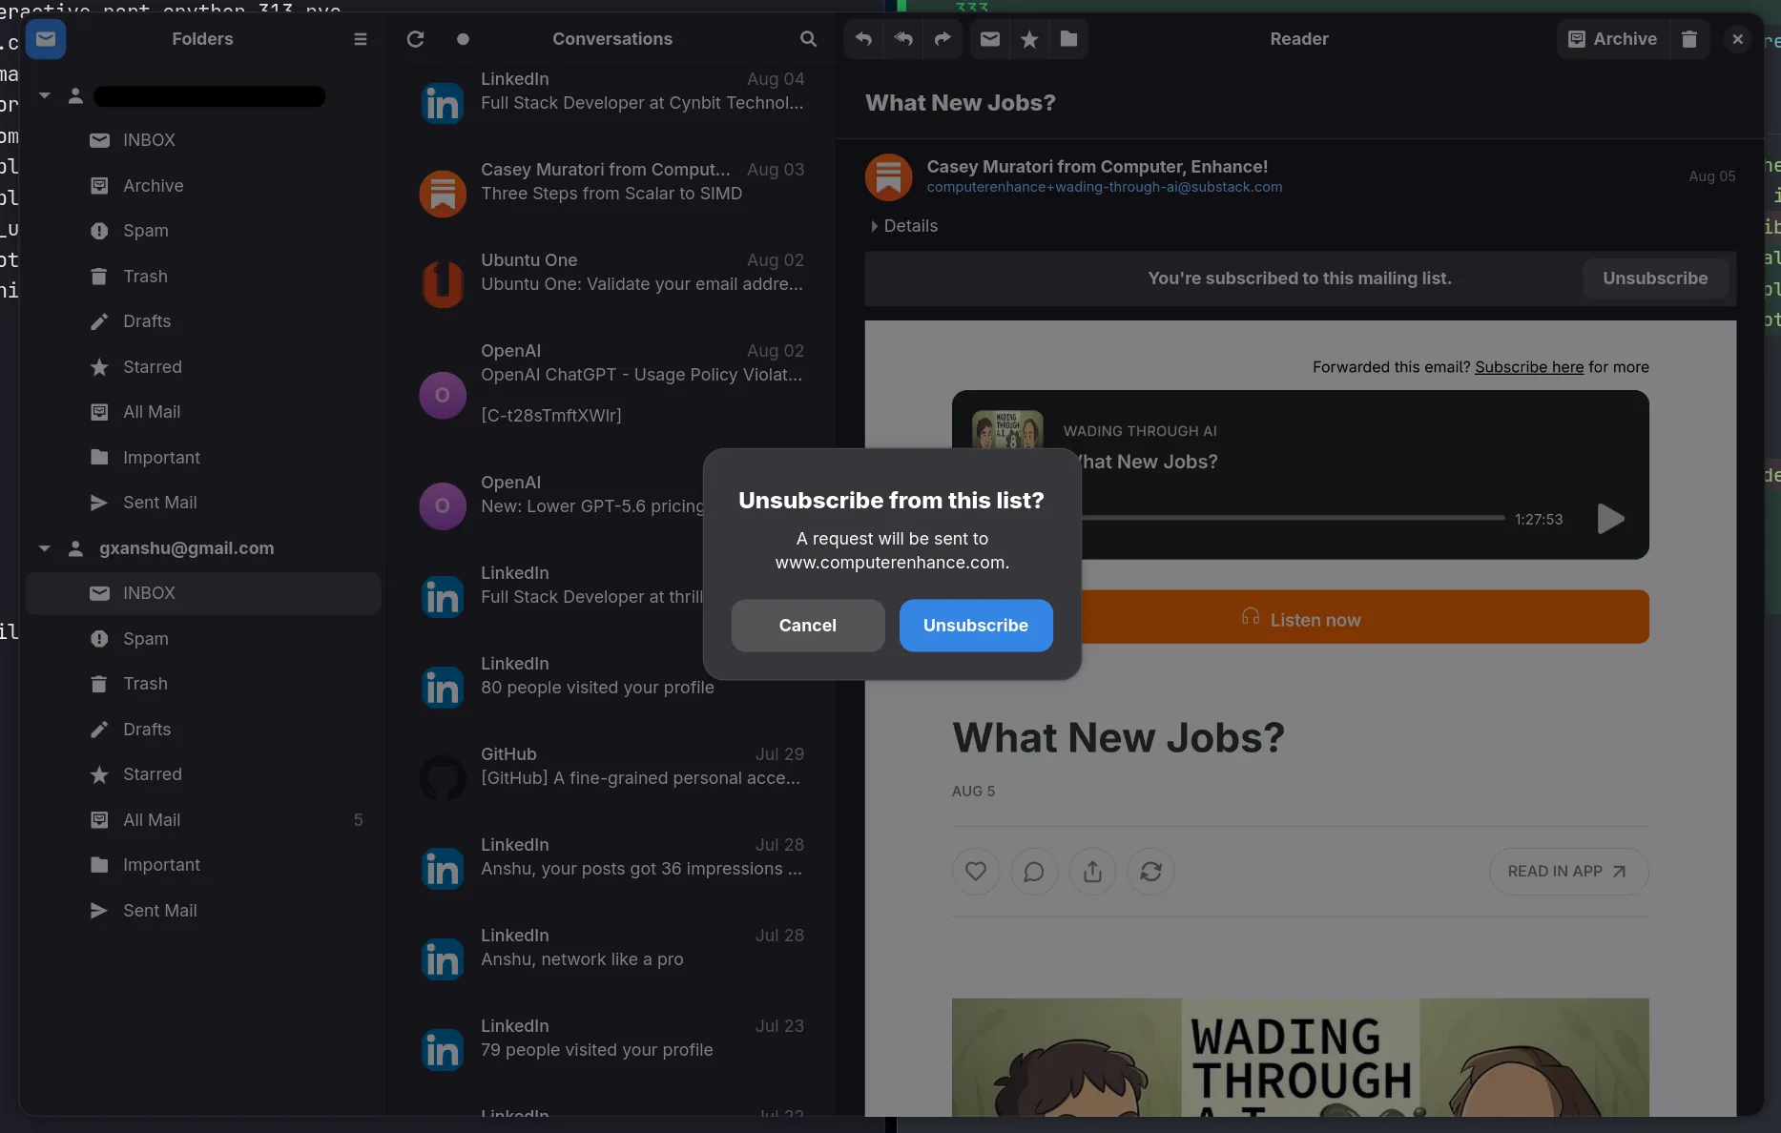
Task: Open first account's Starred folder
Action: point(203,367)
